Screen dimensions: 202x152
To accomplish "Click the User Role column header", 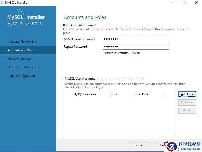I will tap(149, 94).
